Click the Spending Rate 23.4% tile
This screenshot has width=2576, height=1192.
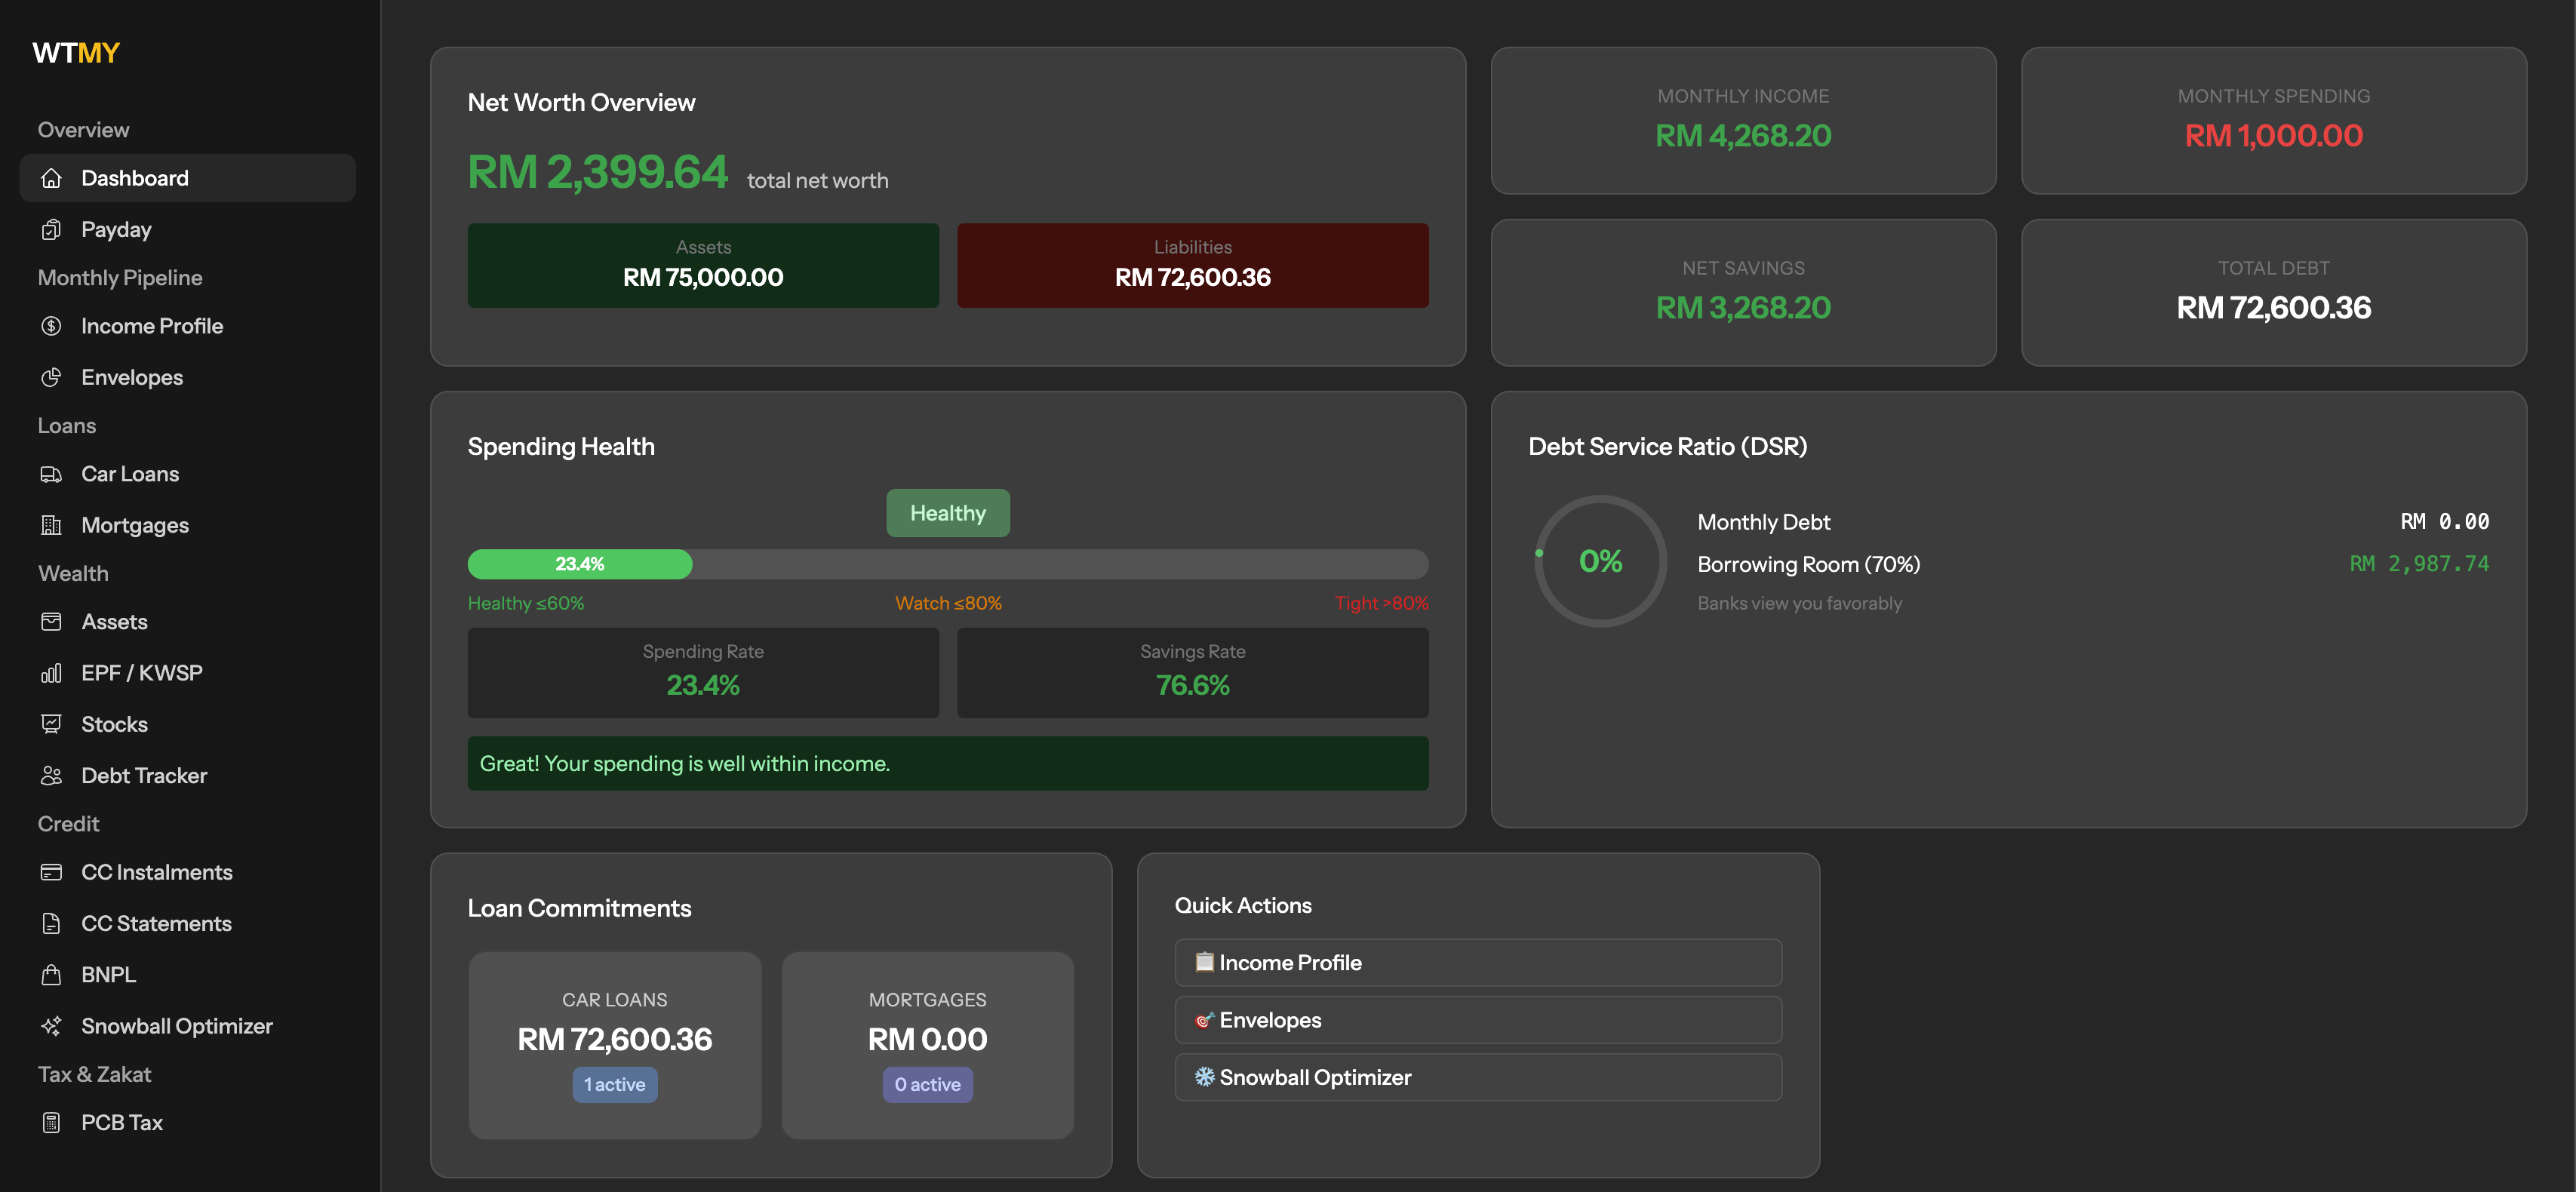pyautogui.click(x=703, y=672)
